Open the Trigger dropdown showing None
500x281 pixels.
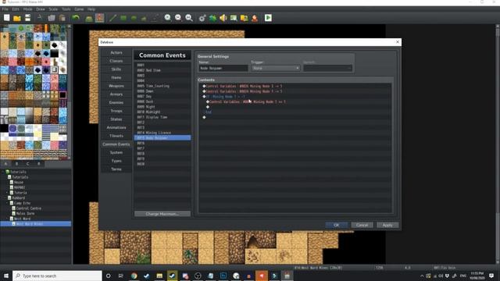pyautogui.click(x=276, y=68)
